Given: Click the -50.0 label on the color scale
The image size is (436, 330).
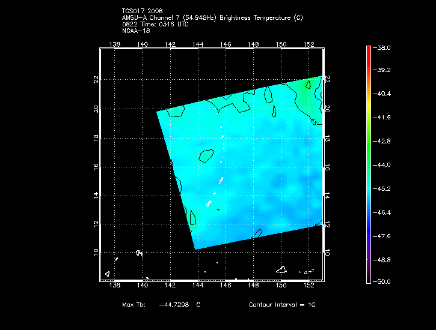Looking at the screenshot, I should click(384, 281).
